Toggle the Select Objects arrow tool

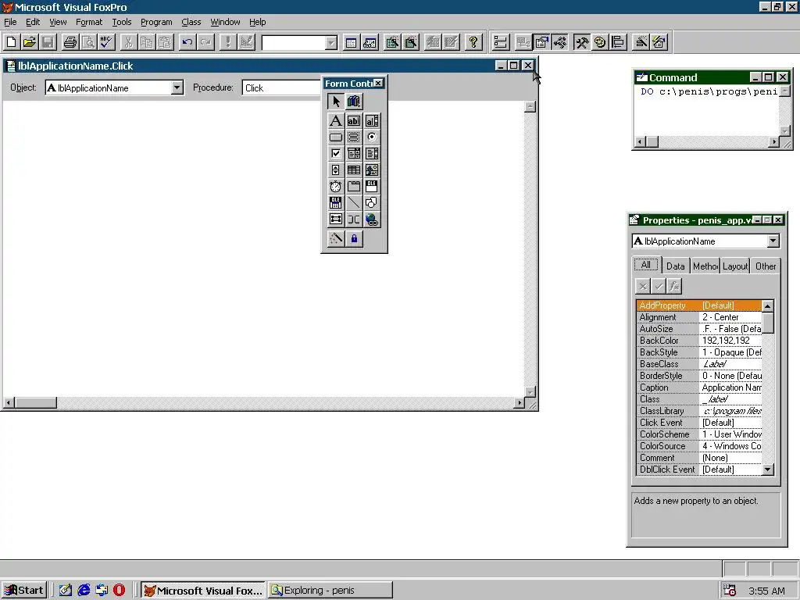pos(336,101)
